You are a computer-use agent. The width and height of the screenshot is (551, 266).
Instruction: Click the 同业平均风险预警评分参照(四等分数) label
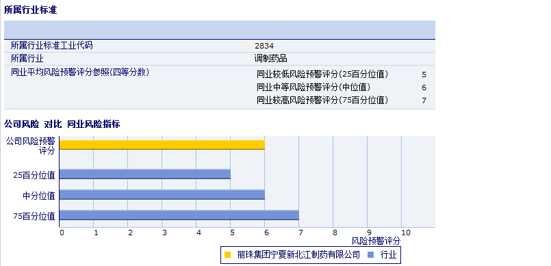point(80,72)
